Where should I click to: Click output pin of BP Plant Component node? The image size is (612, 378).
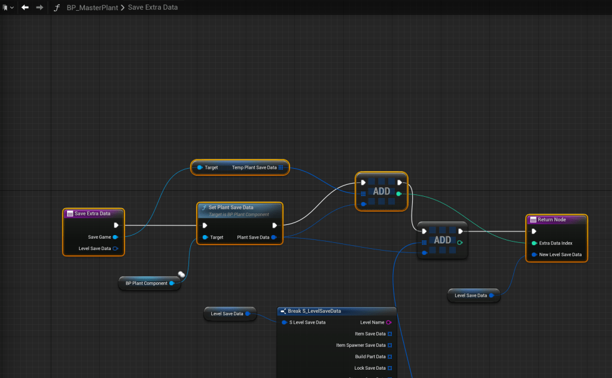pos(172,283)
